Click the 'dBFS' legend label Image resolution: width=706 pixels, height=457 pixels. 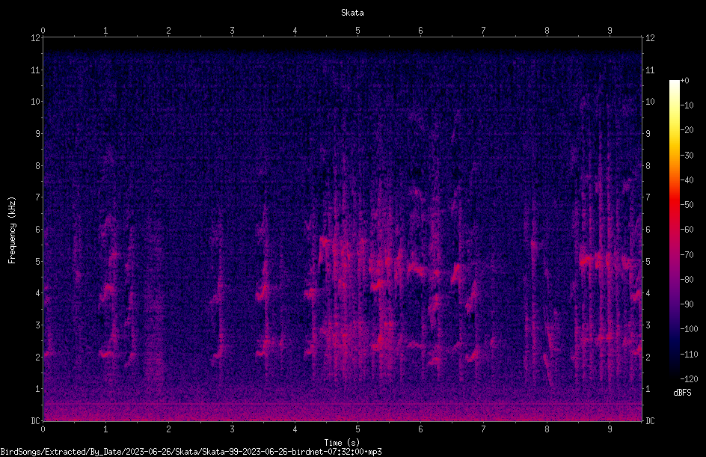[x=682, y=393]
